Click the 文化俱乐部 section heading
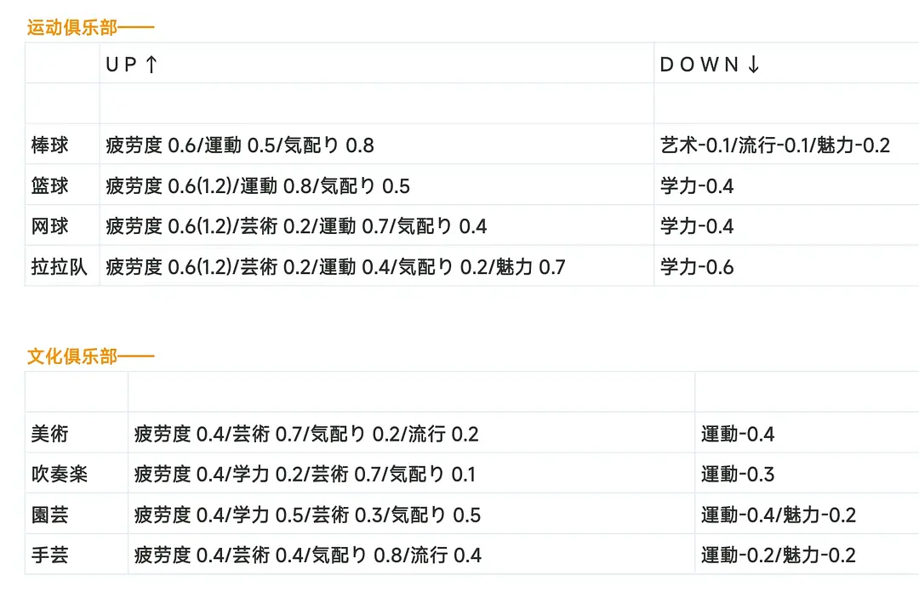Image resolution: width=919 pixels, height=598 pixels. point(90,356)
